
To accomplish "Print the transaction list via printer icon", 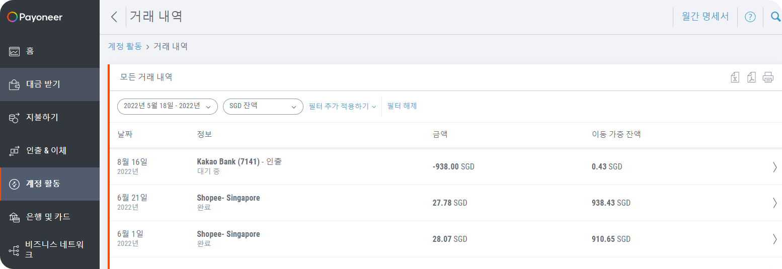I will pos(768,77).
